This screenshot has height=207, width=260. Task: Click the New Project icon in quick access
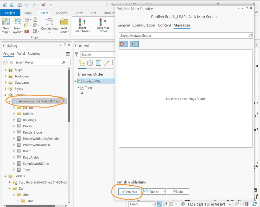[5, 5]
